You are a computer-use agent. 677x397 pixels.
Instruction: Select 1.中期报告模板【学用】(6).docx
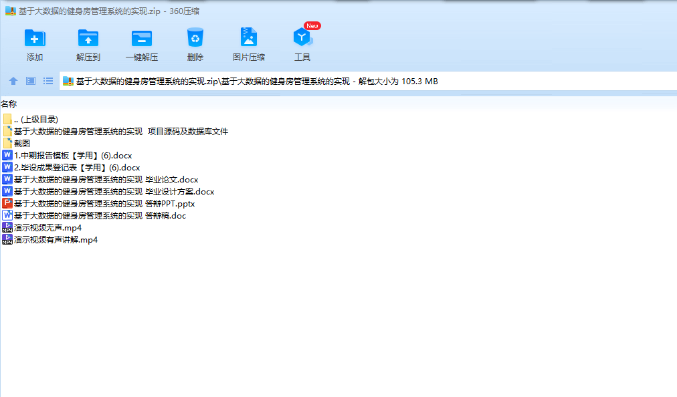click(67, 155)
